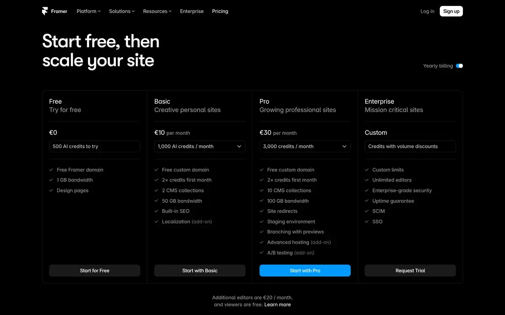Image resolution: width=505 pixels, height=315 pixels.
Task: Click the checkmark beside Site redirects
Action: tap(262, 211)
